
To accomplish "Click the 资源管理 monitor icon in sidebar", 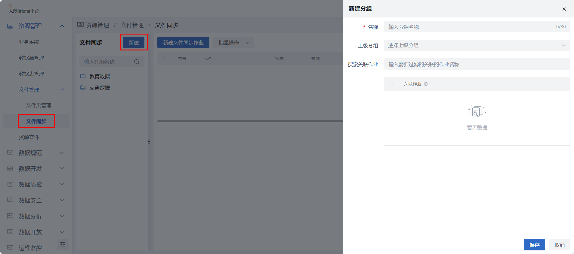I will [10, 26].
